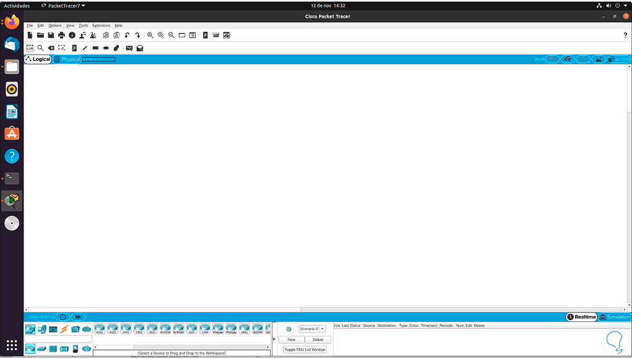Open the help question mark
The width and height of the screenshot is (632, 359).
point(625,35)
